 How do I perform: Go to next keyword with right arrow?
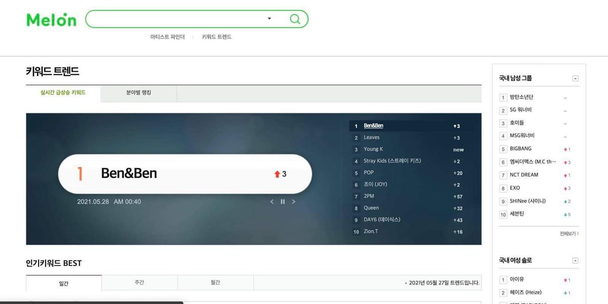click(x=293, y=202)
